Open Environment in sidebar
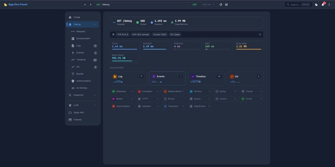Screen dimensions: 335x167 [x=83, y=39]
